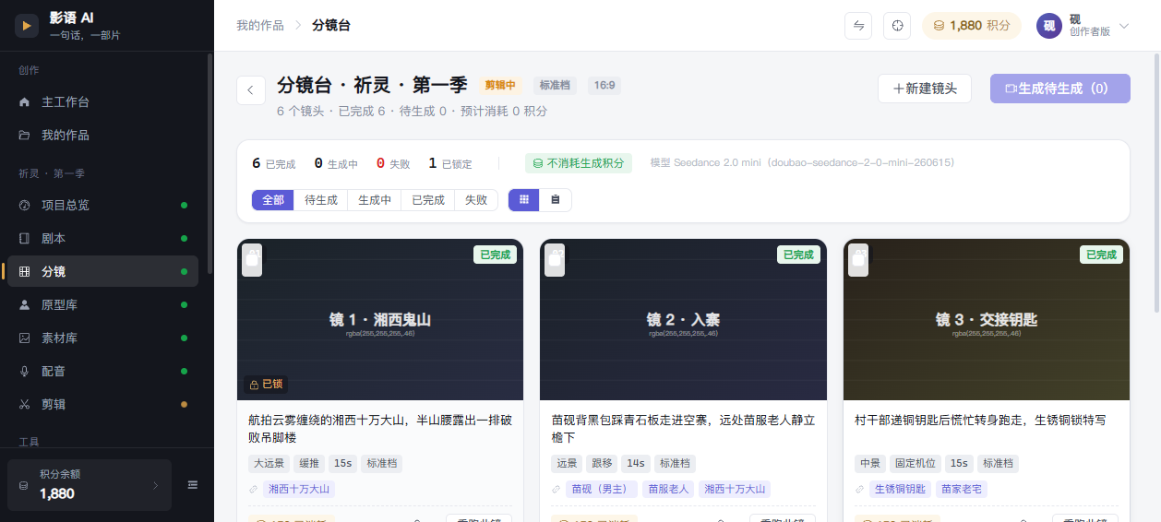1161x522 pixels.
Task: Switch to list view layout
Action: [x=556, y=199]
